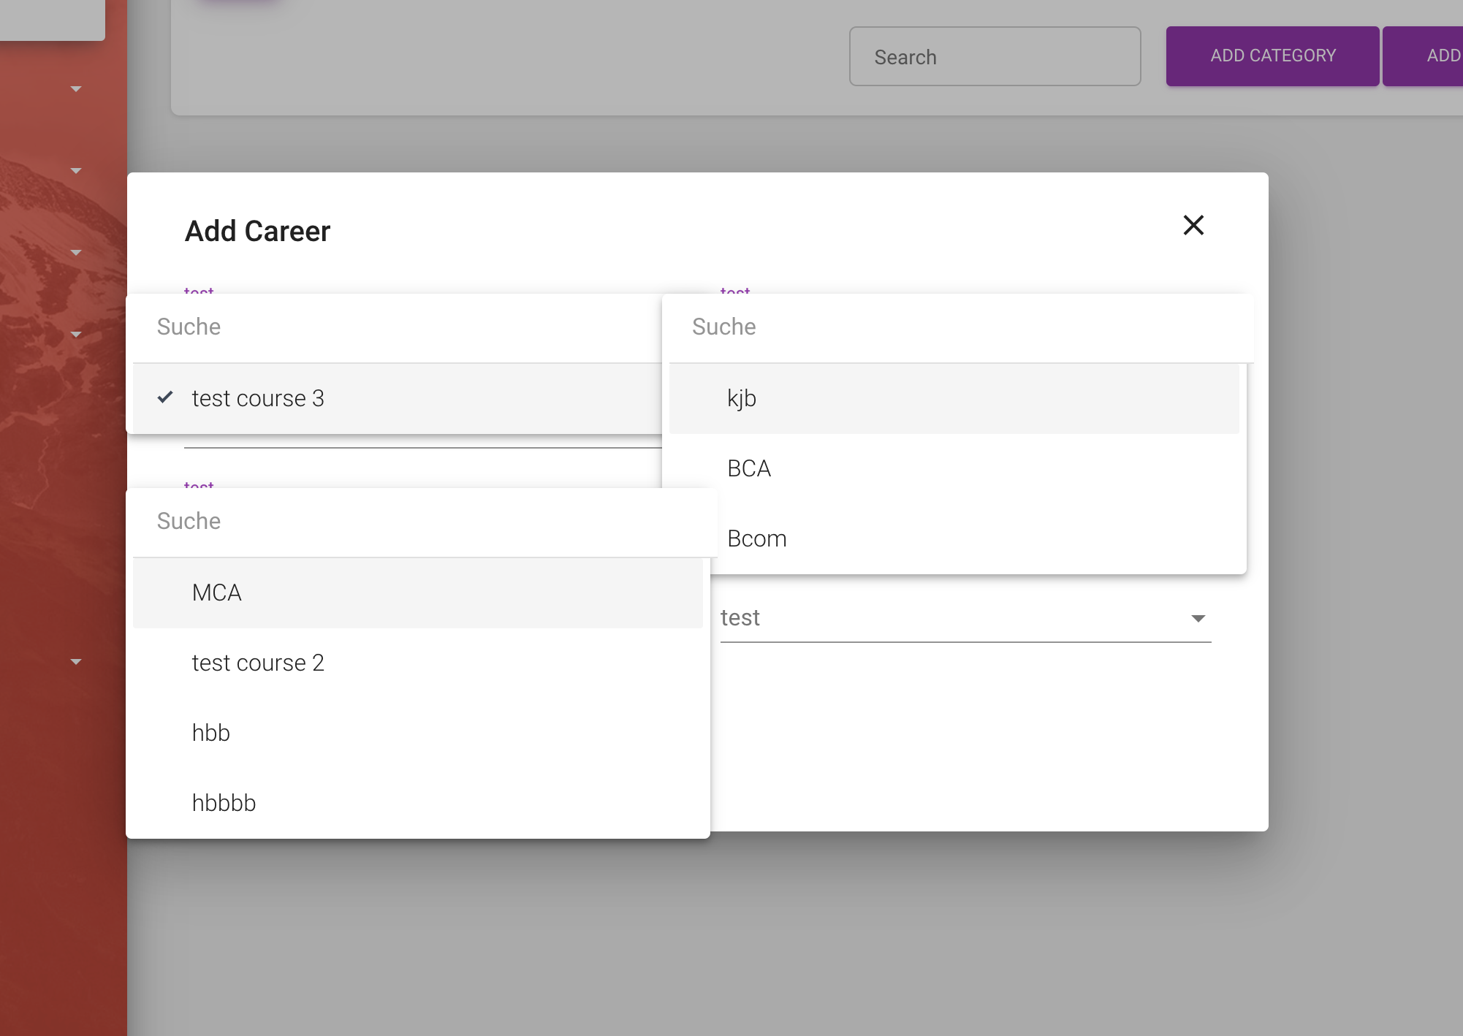Click the fourth chevron in the red sidebar
This screenshot has height=1036, width=1463.
tap(76, 333)
